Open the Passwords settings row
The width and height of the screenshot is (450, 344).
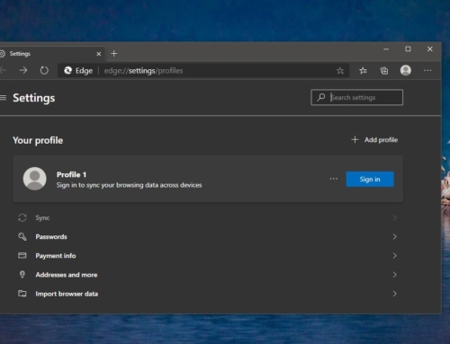[208, 236]
